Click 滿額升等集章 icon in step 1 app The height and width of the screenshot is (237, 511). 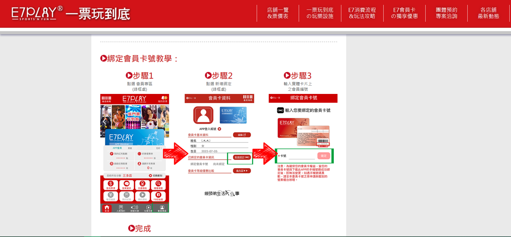pyautogui.click(x=139, y=164)
